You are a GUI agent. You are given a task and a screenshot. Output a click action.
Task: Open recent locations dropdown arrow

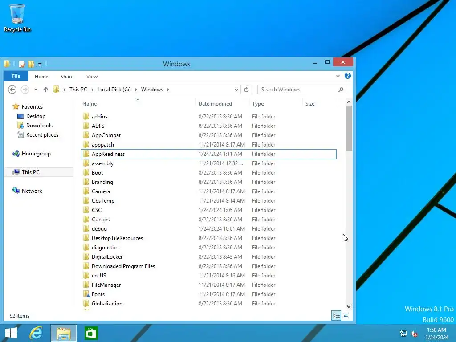tap(36, 90)
